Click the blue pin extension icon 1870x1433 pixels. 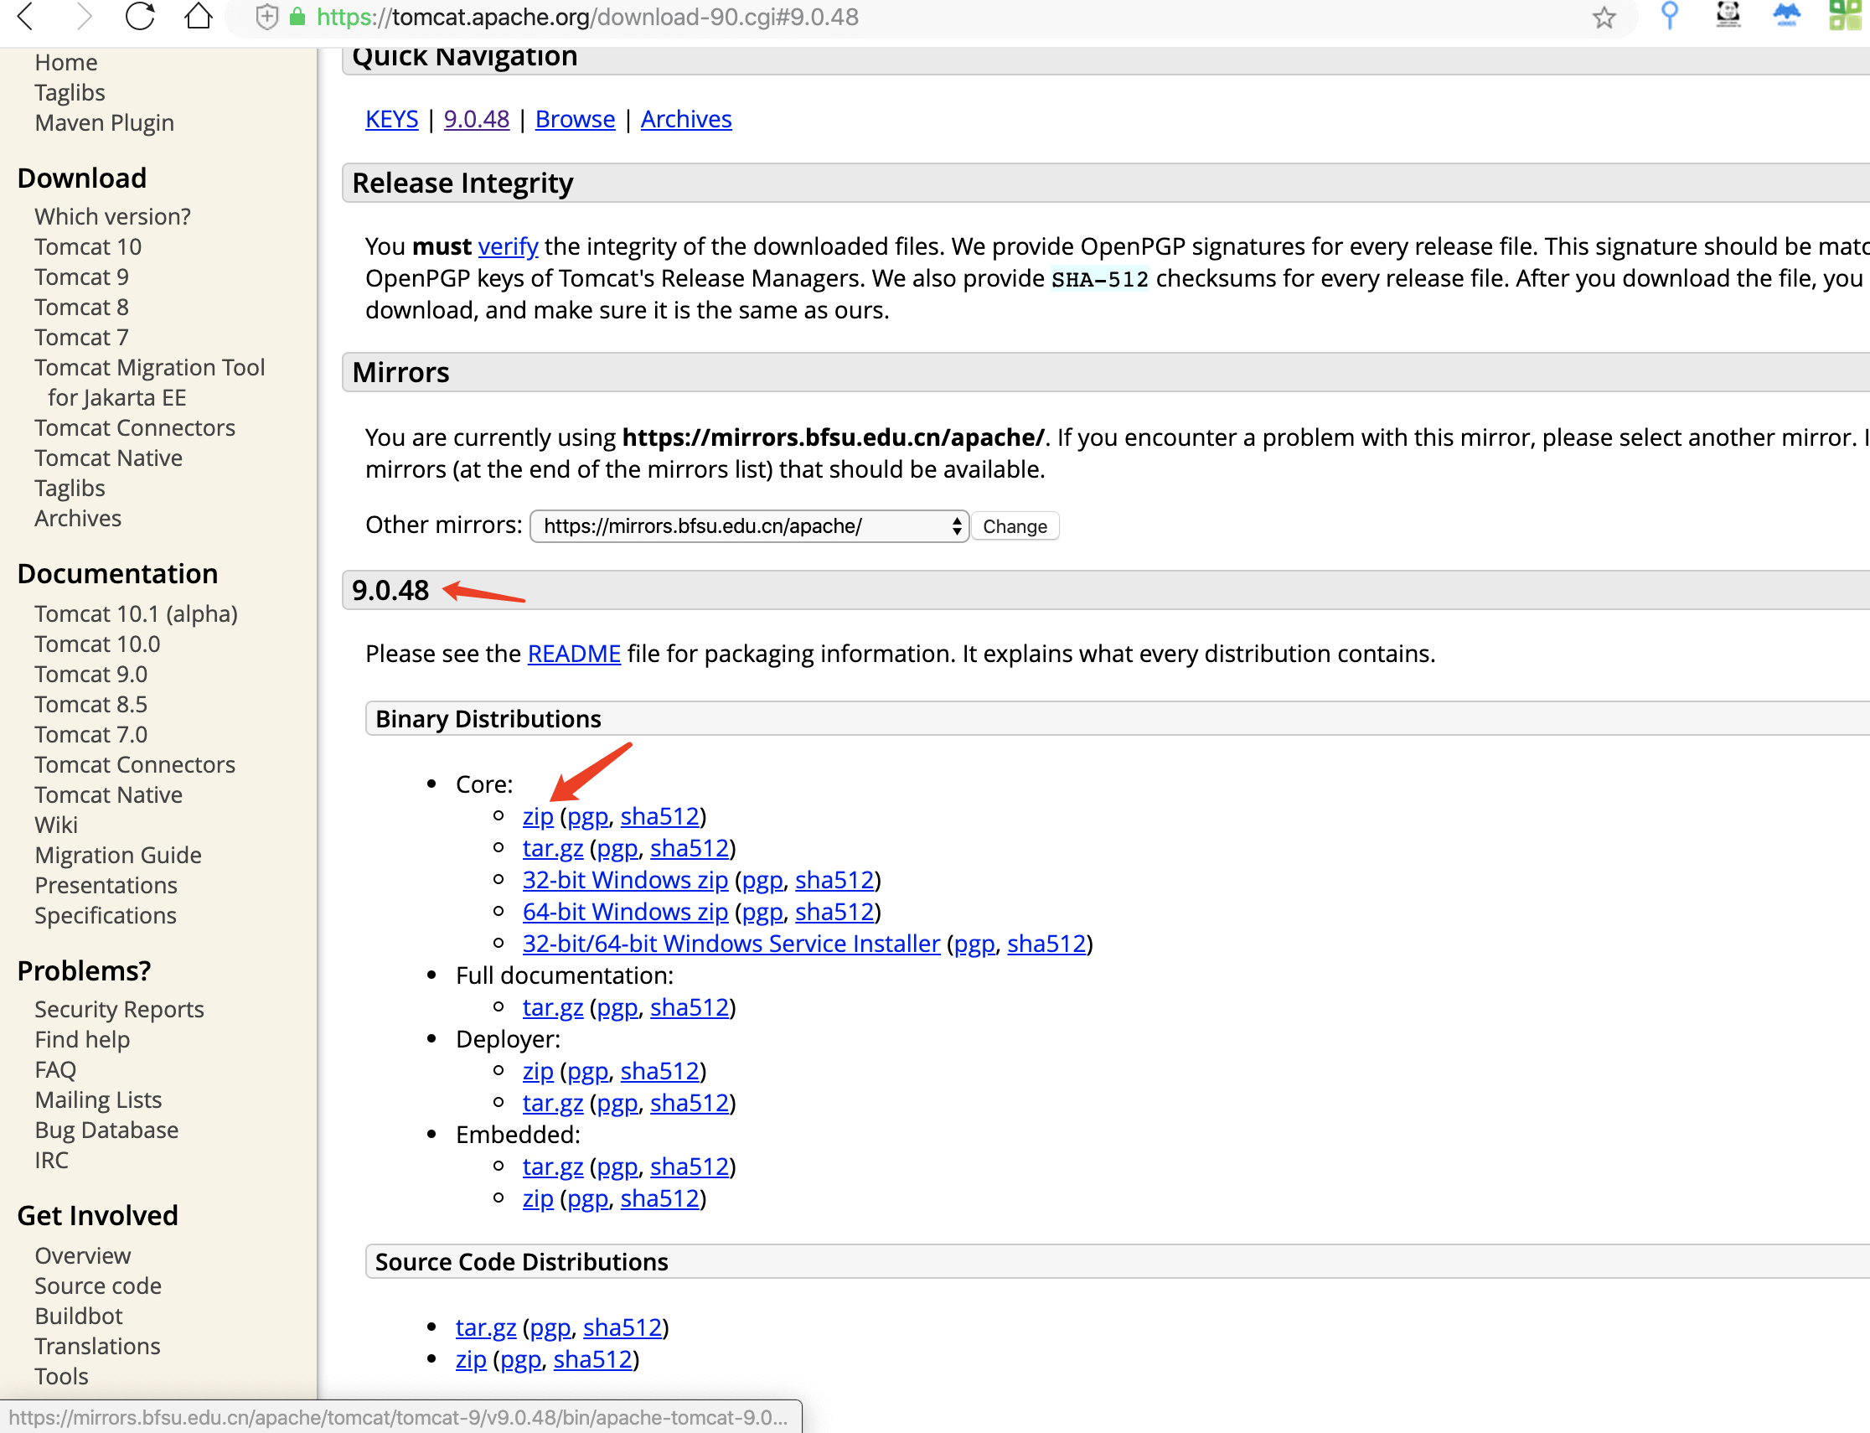(x=1670, y=15)
